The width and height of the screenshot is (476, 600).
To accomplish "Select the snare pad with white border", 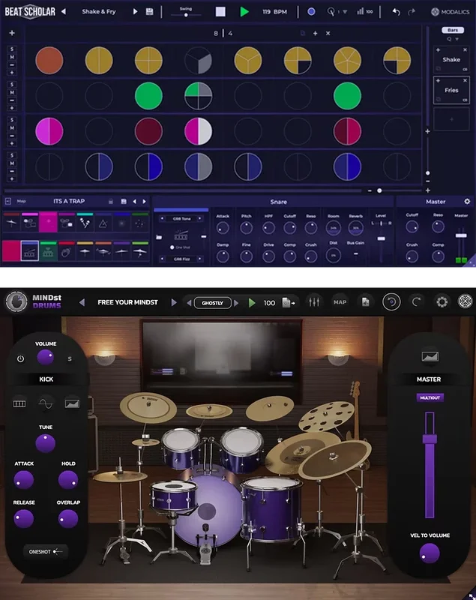I will click(29, 251).
